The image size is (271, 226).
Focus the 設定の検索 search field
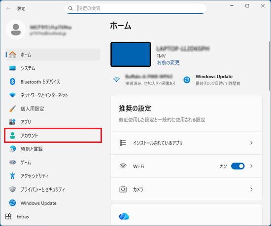(x=135, y=8)
